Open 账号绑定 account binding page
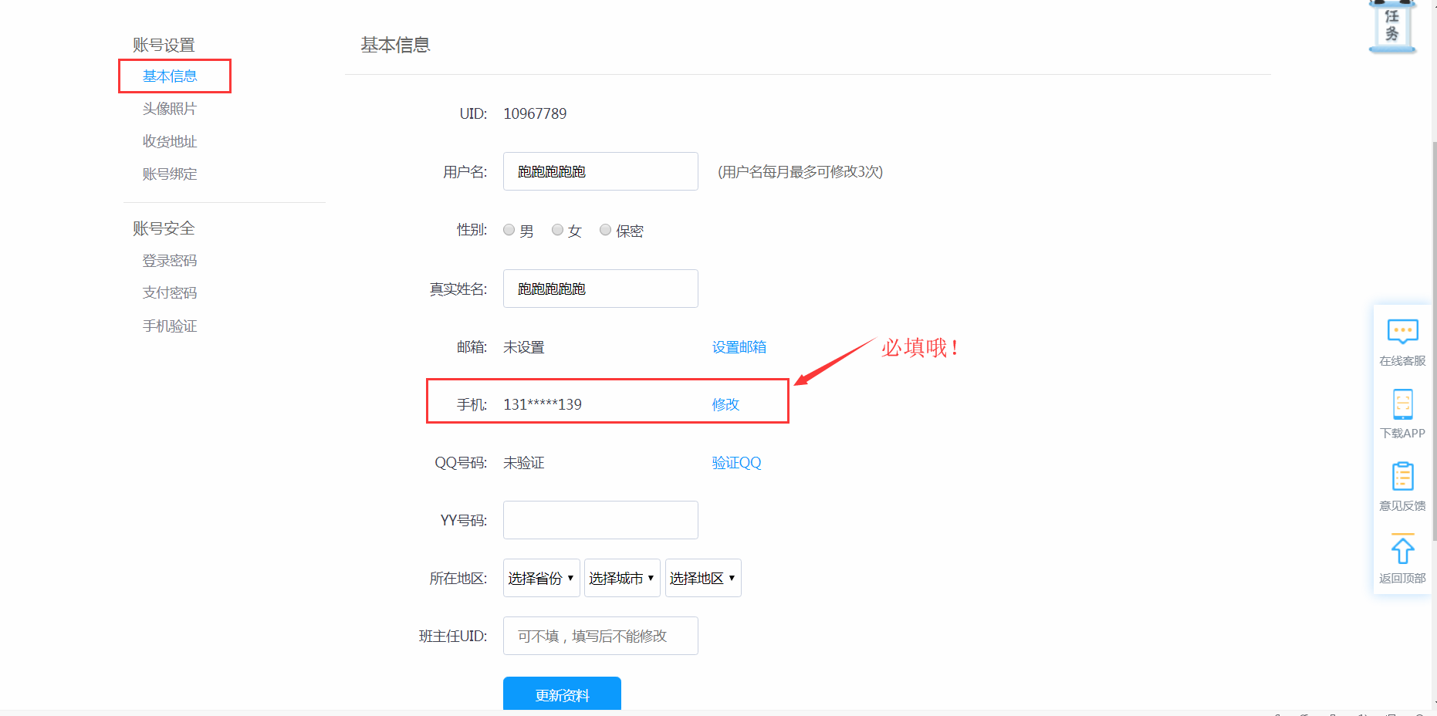The height and width of the screenshot is (716, 1437). click(169, 174)
